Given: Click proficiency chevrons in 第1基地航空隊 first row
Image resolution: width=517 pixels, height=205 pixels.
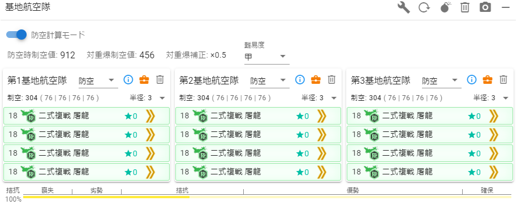Looking at the screenshot, I should tap(150, 116).
